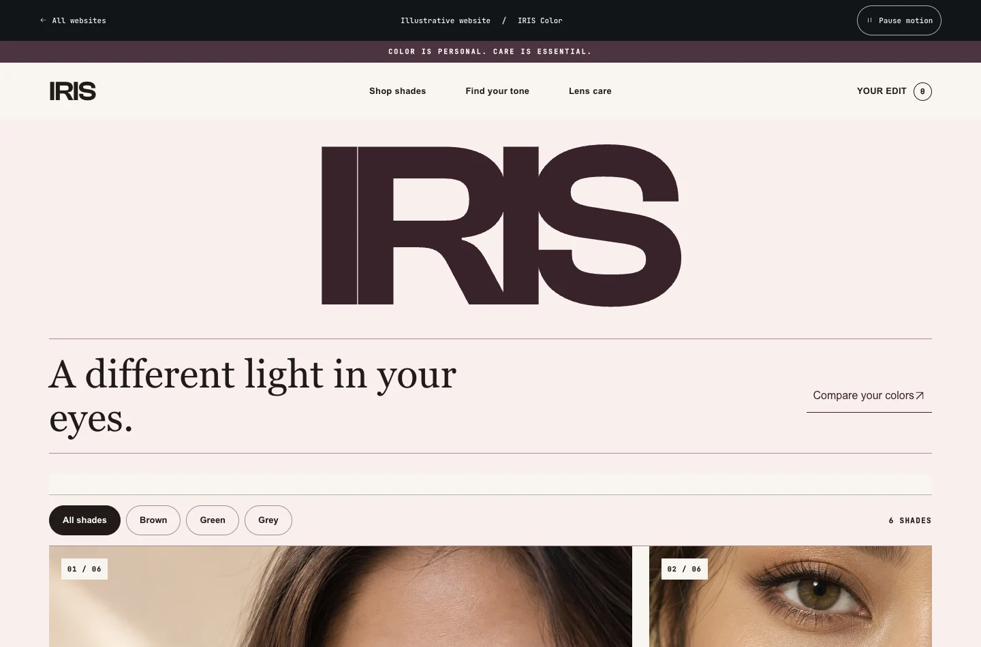Viewport: 981px width, 647px height.
Task: Filter shades by Grey
Action: point(268,520)
